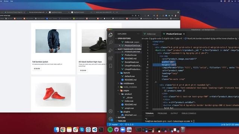The image size is (239, 134).
Task: Click the All-black fashion high-tops title
Action: (x=90, y=62)
